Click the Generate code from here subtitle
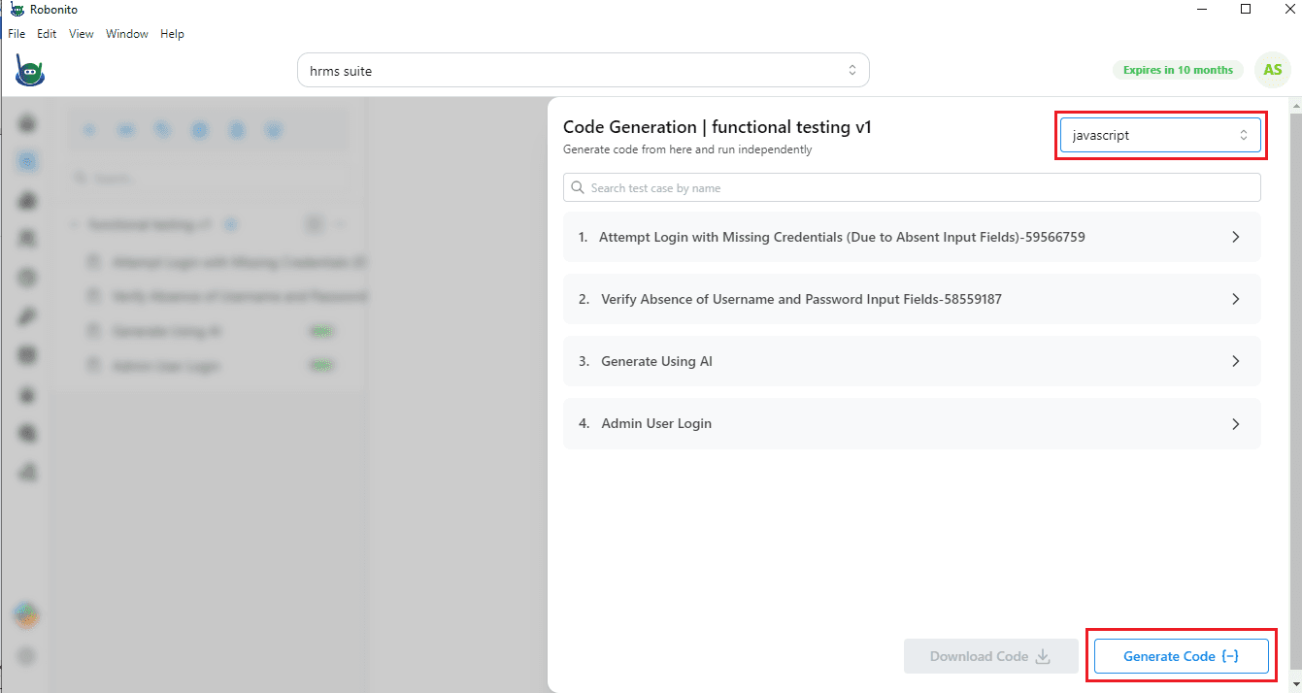1302x693 pixels. click(687, 149)
